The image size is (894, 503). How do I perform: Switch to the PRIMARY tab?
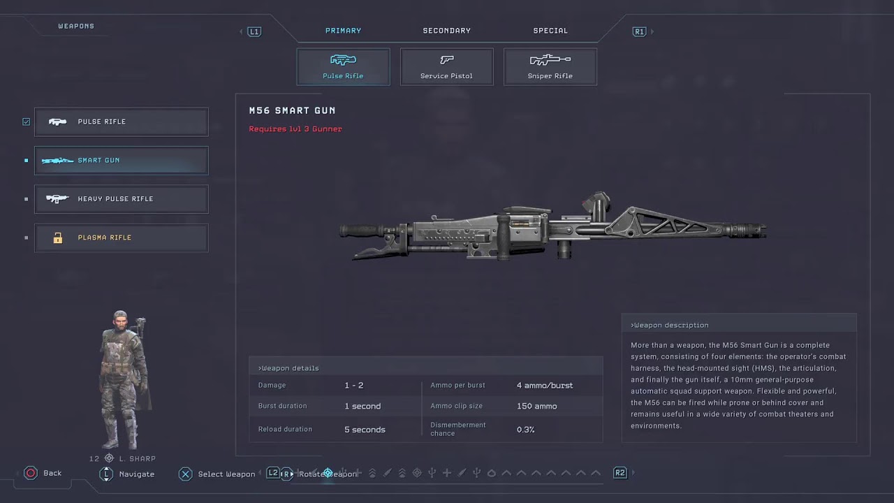coord(343,31)
